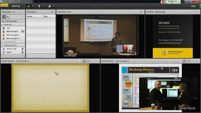This screenshot has width=201, height=113.
Task: Collapse the Hosts (4) group
Action: tap(2, 24)
